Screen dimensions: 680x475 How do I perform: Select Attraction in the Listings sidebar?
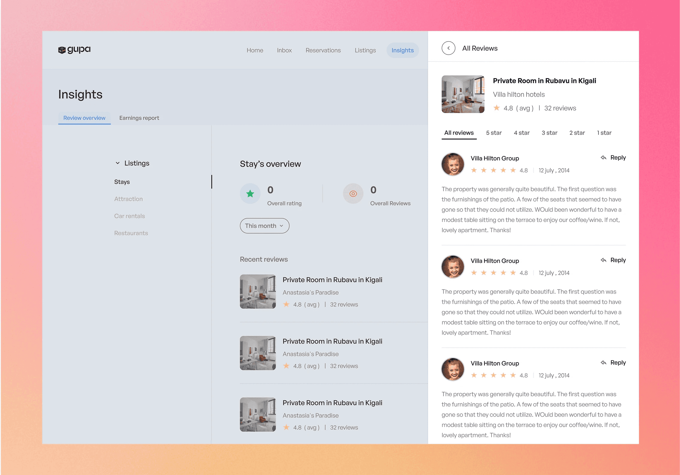point(128,199)
